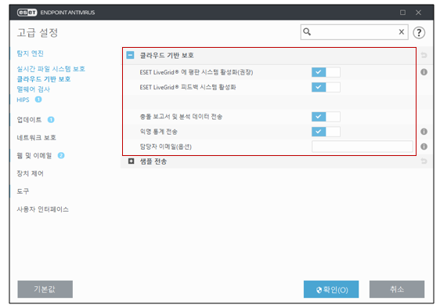Close the ESET settings window
This screenshot has height=308, width=440.
pyautogui.click(x=418, y=13)
